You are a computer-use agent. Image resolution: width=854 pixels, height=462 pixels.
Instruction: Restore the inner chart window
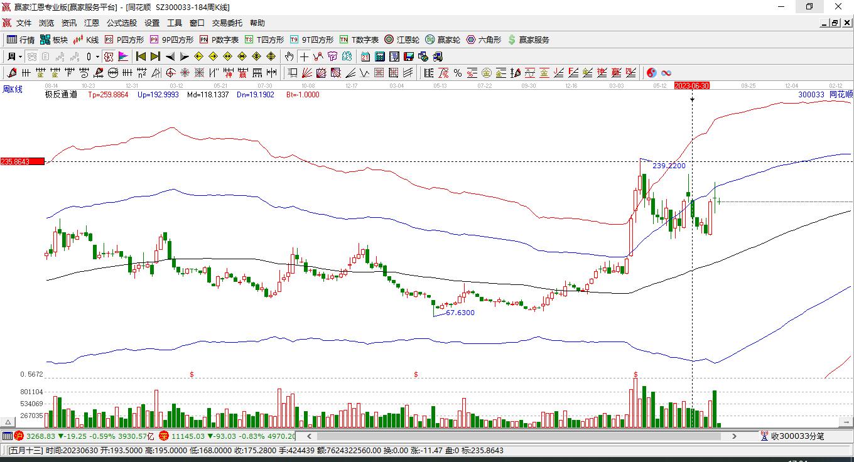tap(835, 23)
